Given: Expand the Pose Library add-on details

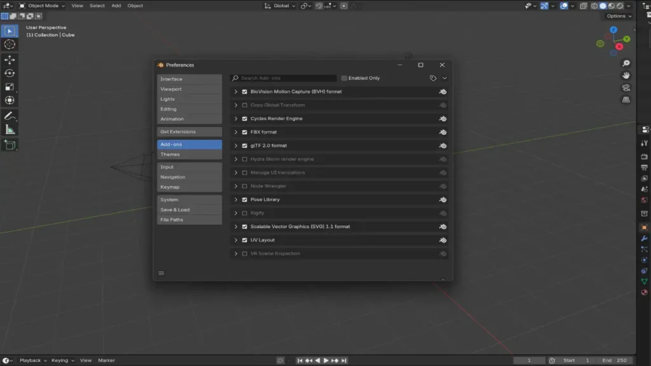Looking at the screenshot, I should (236, 200).
